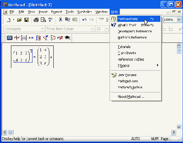Viewport: 183px width, 143px height.
Task: Run the spelling check toolbar icon
Action: [51, 20]
